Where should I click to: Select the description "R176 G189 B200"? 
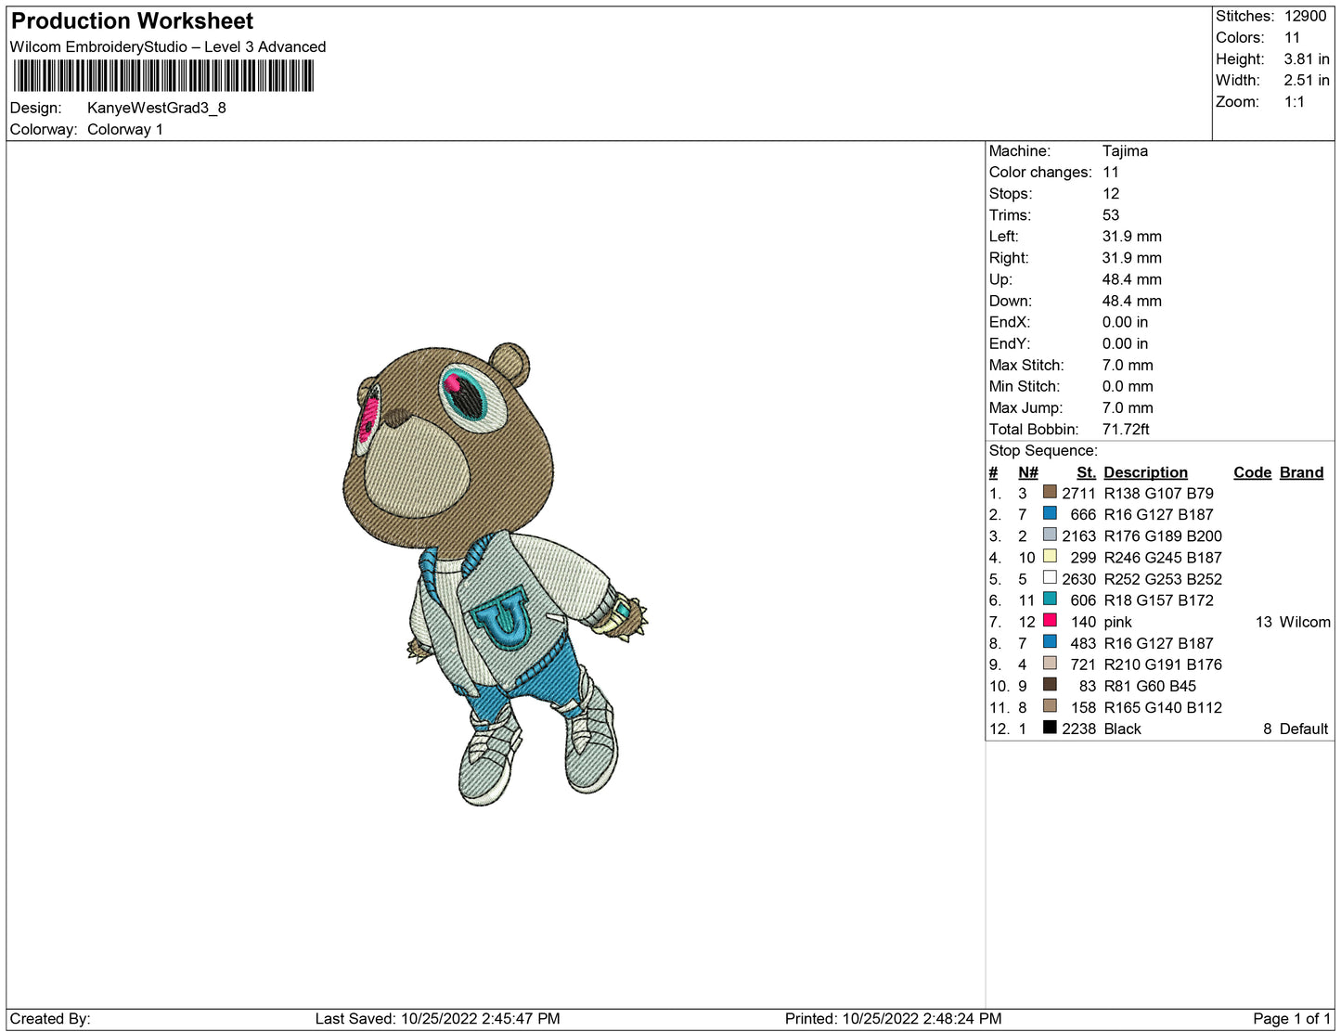pos(1163,535)
